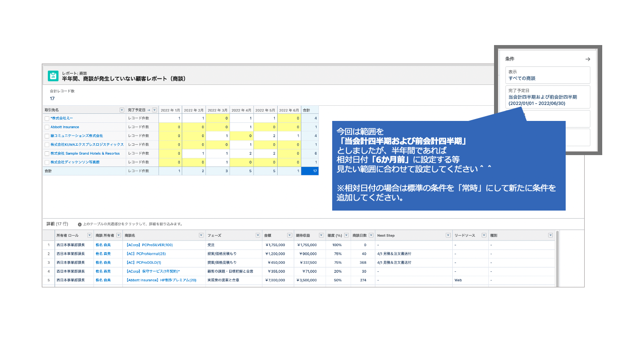This screenshot has width=625, height=350.
Task: Click the 表示 すべての商談 filter card
Action: click(548, 75)
